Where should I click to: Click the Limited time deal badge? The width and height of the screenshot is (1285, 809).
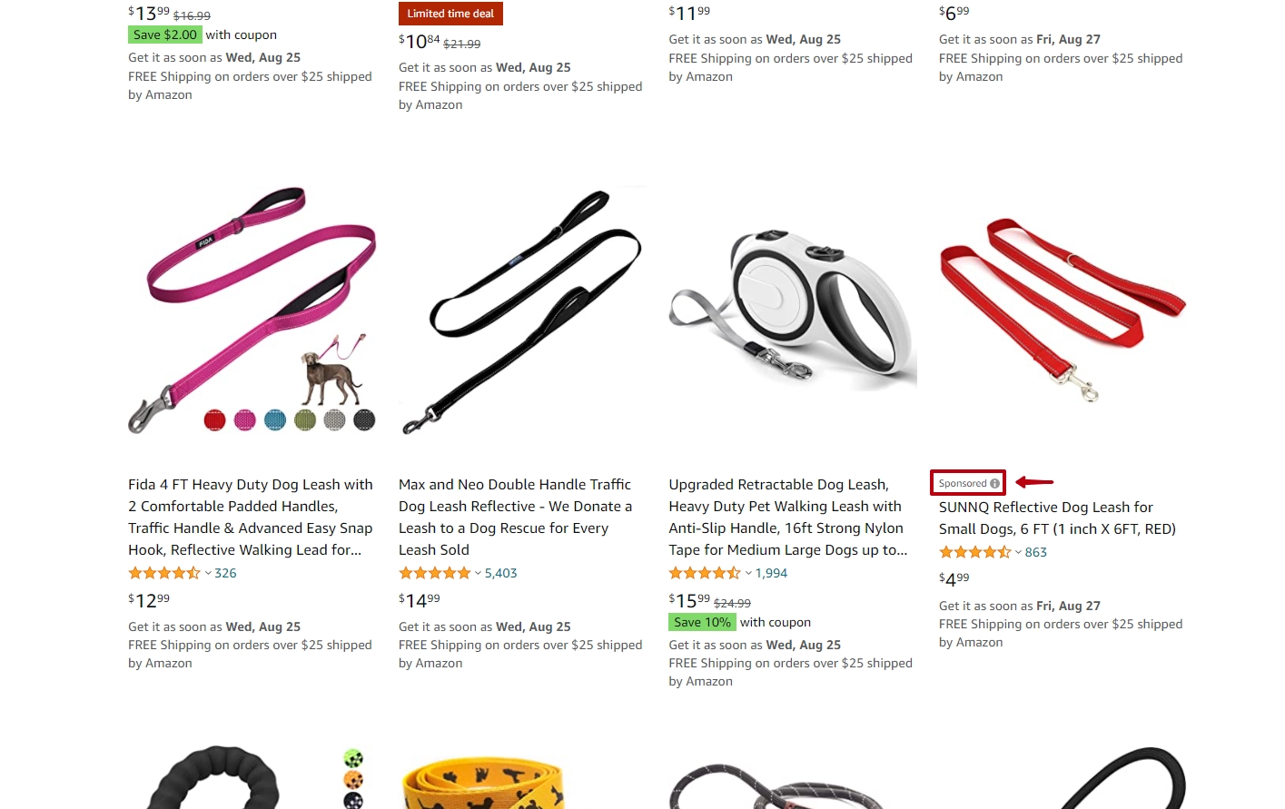pos(450,14)
